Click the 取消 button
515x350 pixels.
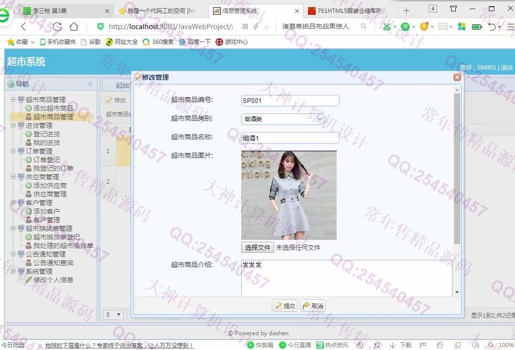tap(313, 306)
